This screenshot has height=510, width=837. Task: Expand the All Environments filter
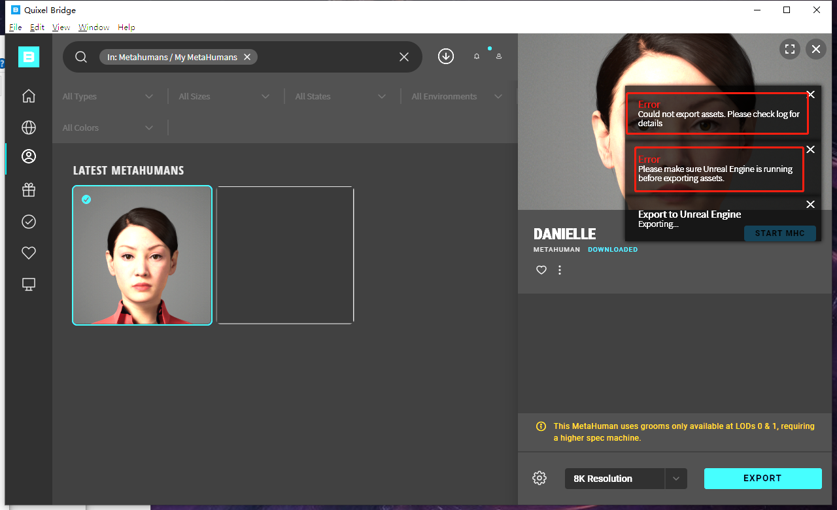coord(457,96)
